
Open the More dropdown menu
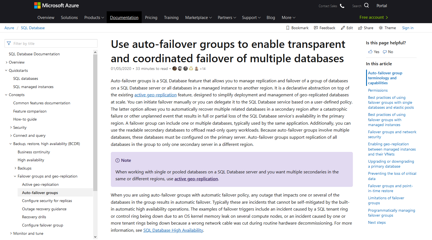pyautogui.click(x=288, y=17)
